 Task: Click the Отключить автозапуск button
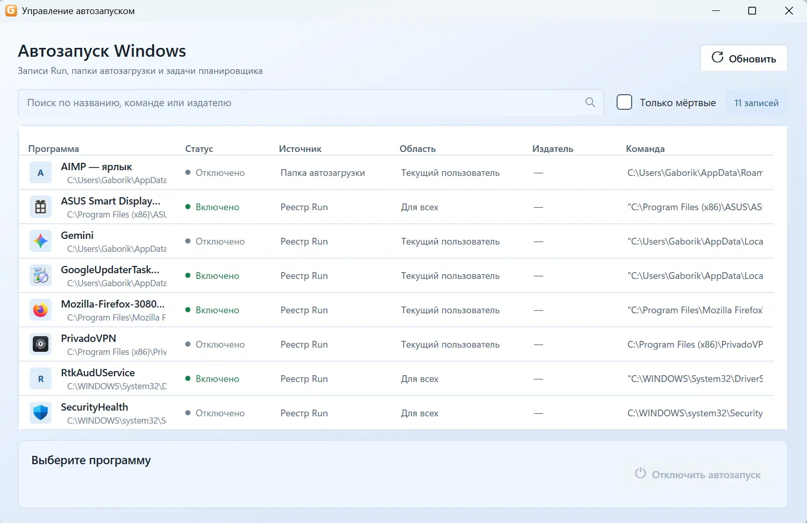(698, 474)
